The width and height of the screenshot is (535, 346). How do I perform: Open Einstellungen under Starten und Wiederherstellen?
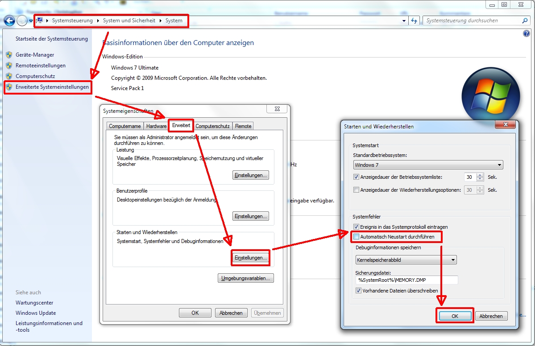[251, 258]
